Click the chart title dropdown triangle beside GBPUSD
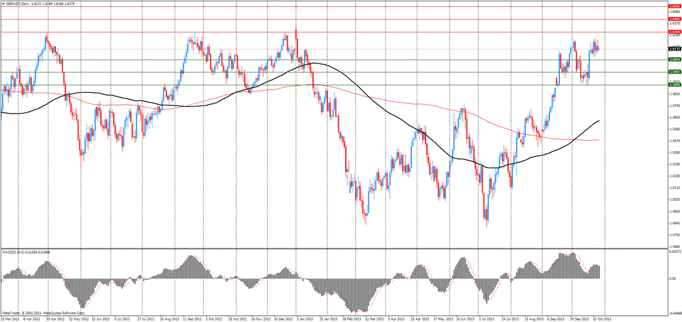 coord(3,5)
